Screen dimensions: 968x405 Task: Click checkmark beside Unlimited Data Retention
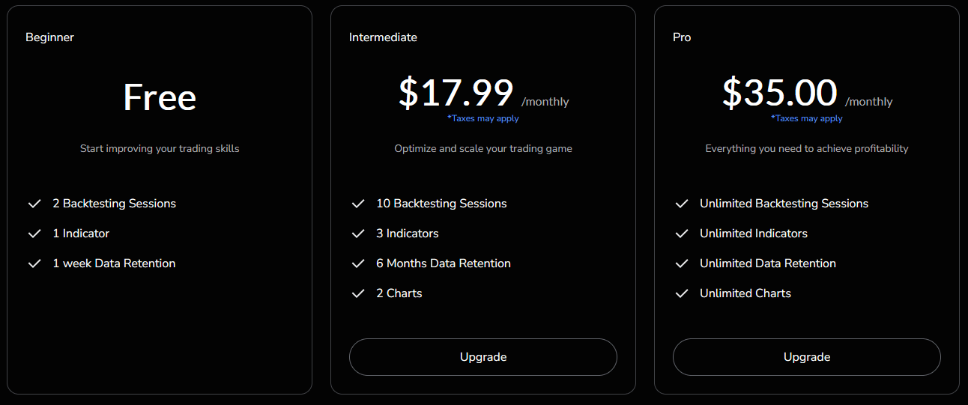coord(682,264)
